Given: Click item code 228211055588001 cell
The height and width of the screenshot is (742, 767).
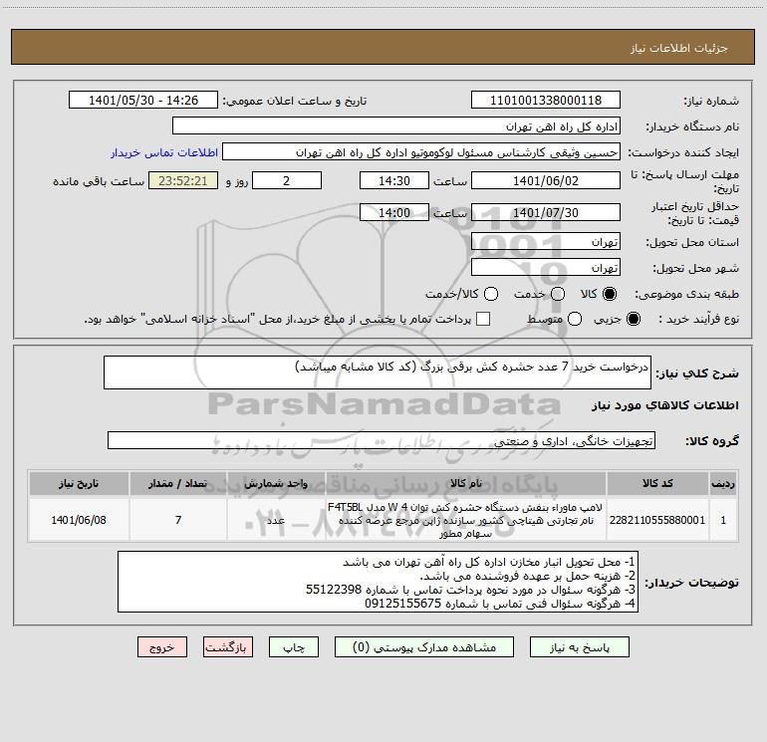Looking at the screenshot, I should click(657, 520).
